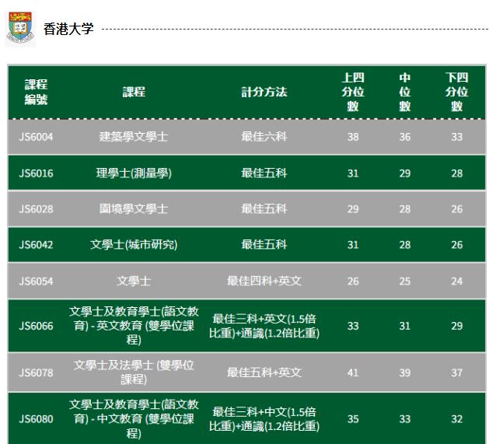Select the 園境學文學士 course name
The height and width of the screenshot is (444, 489).
(x=134, y=209)
